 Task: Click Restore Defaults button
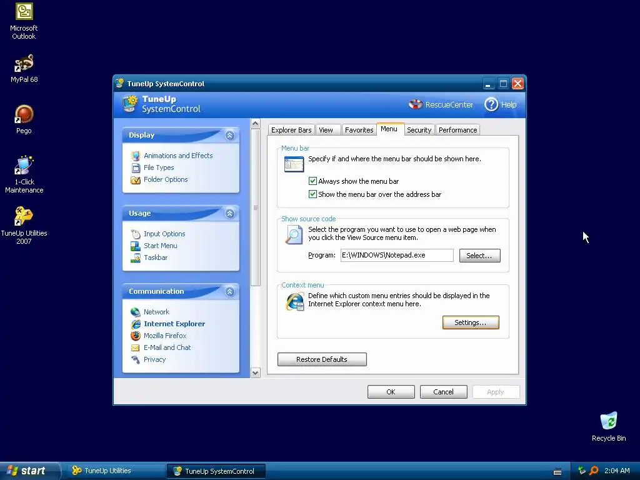coord(322,359)
